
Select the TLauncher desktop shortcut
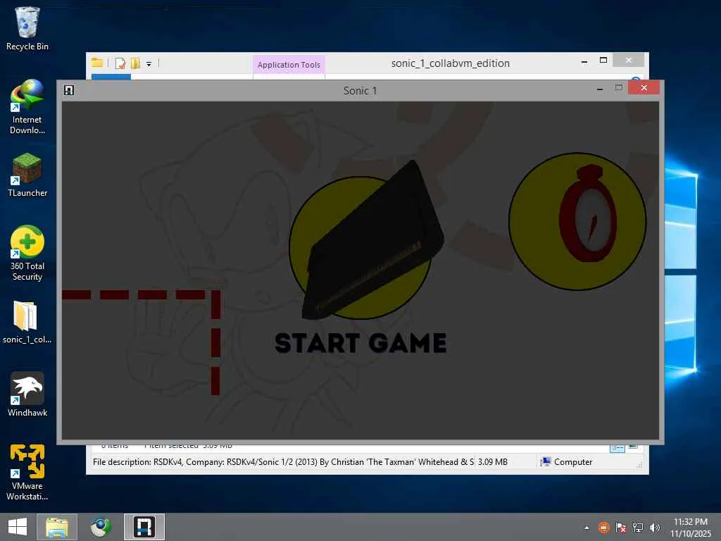pos(27,175)
